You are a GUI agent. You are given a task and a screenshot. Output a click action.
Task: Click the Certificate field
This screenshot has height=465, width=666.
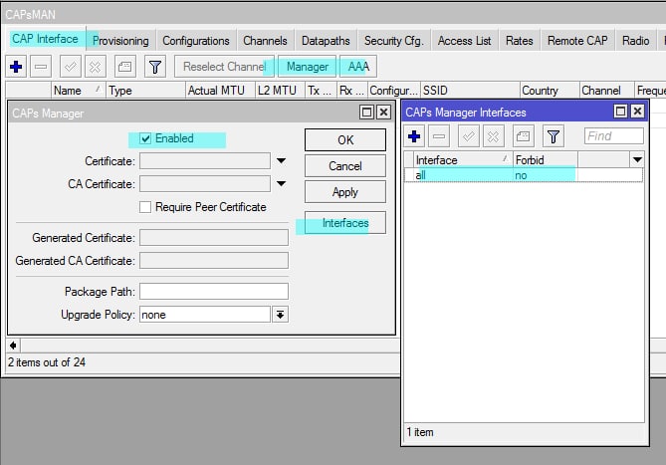pyautogui.click(x=205, y=161)
